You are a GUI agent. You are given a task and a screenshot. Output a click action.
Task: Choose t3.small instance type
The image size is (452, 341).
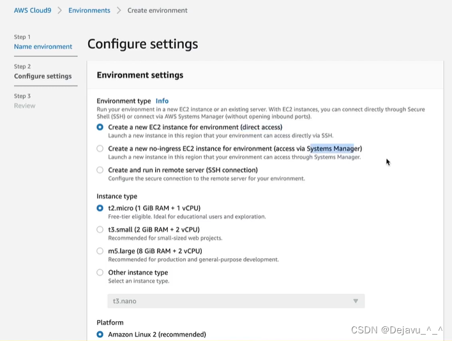(100, 229)
